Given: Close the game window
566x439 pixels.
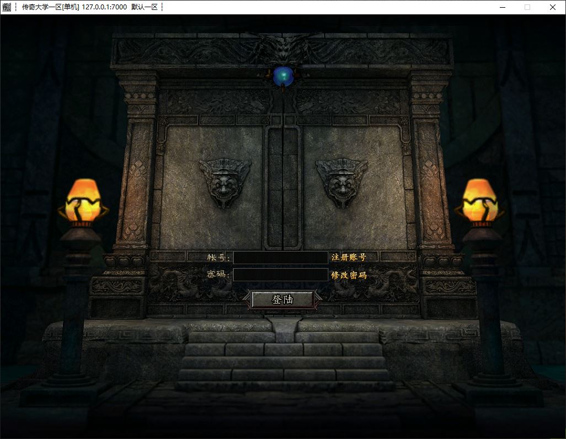Looking at the screenshot, I should (x=552, y=7).
